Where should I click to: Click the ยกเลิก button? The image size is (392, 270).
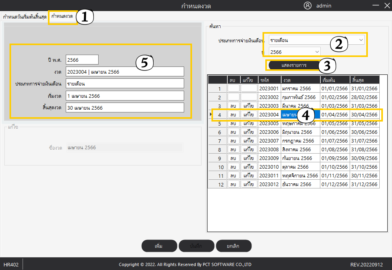pyautogui.click(x=233, y=246)
